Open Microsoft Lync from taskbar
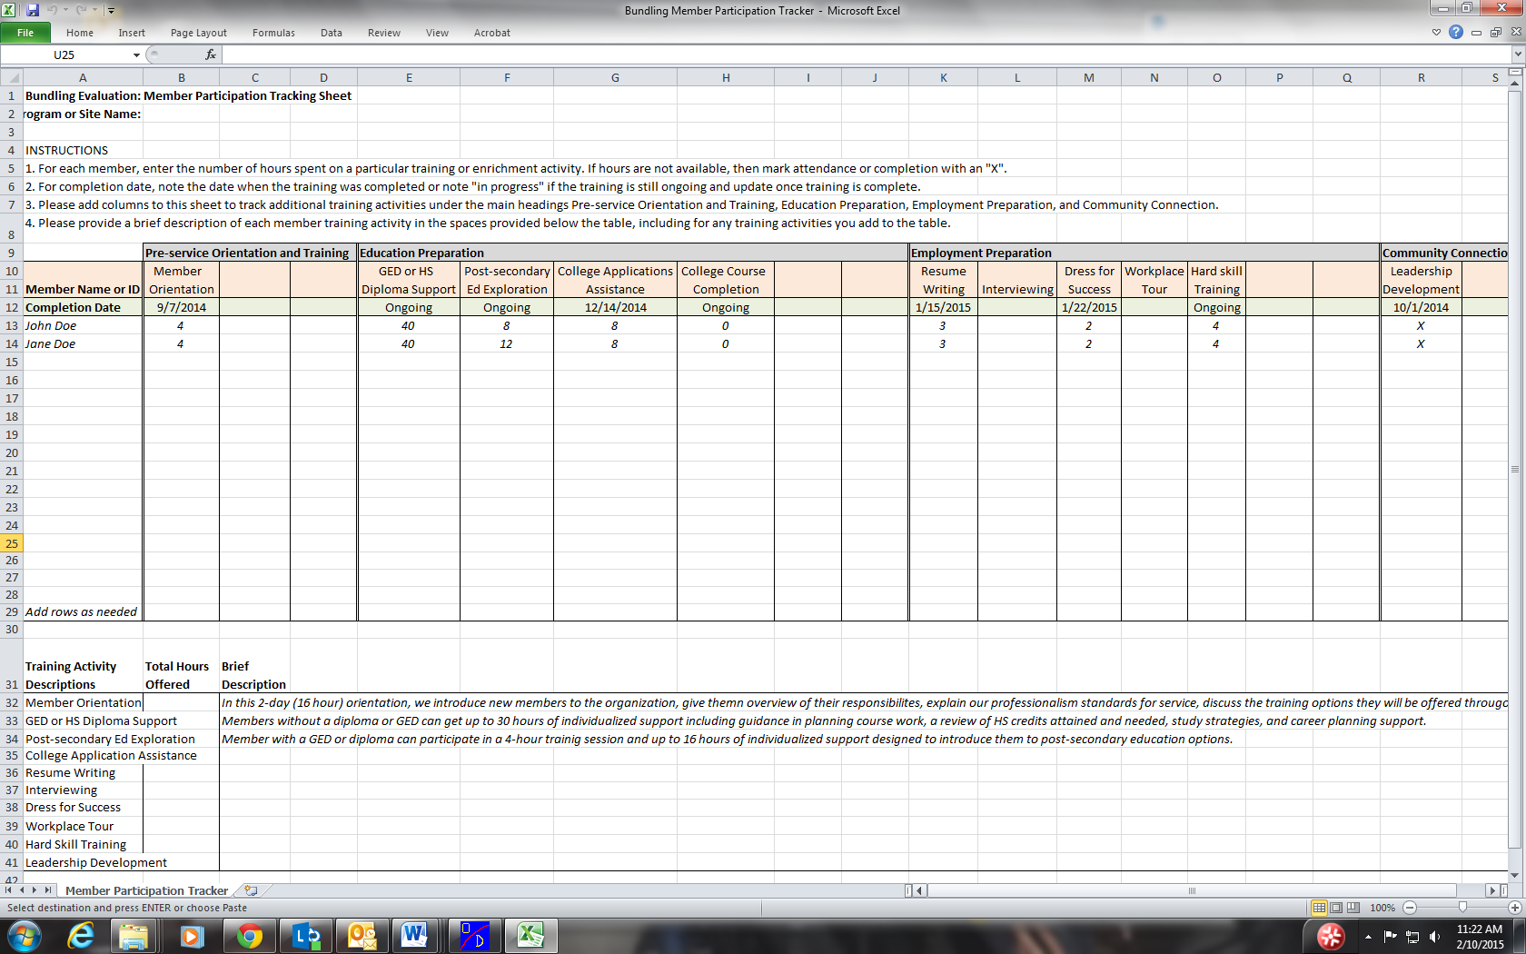 point(306,936)
